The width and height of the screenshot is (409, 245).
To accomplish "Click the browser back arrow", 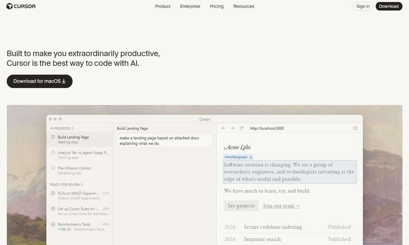I will click(223, 128).
